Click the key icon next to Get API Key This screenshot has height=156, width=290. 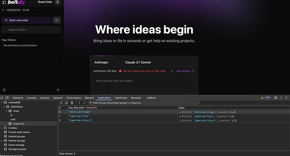pyautogui.click(x=193, y=71)
